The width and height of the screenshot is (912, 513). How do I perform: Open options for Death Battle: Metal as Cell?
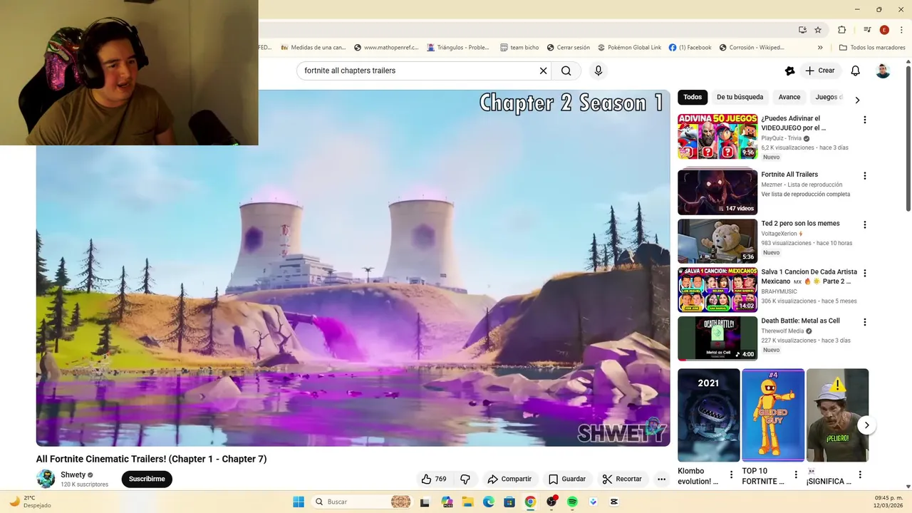(x=865, y=322)
